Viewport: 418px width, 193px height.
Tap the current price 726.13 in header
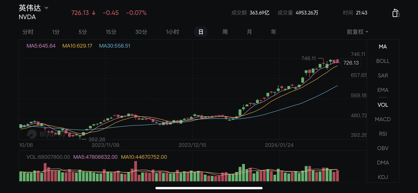click(x=80, y=13)
